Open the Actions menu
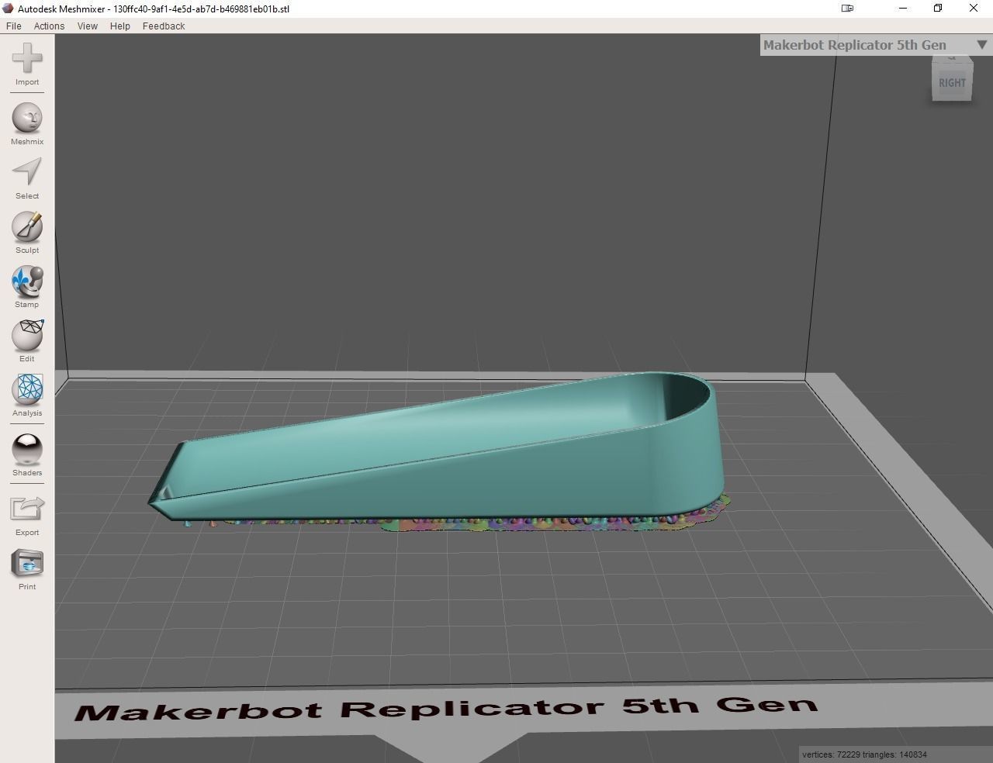This screenshot has height=763, width=993. click(x=49, y=26)
